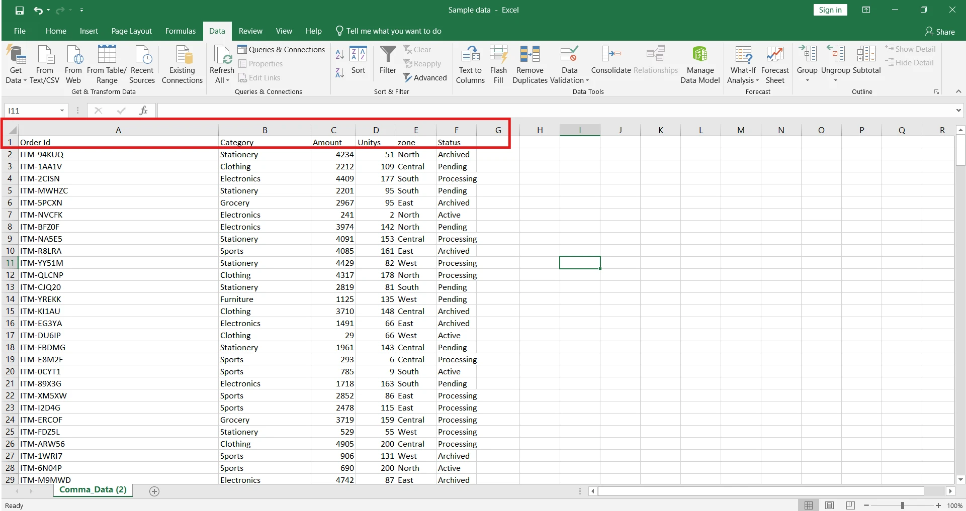Viewport: 966px width, 511px height.
Task: Switch to Page Break Preview view
Action: 850,505
